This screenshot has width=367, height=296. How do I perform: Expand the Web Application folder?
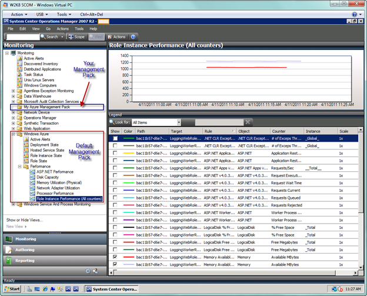pyautogui.click(x=14, y=128)
